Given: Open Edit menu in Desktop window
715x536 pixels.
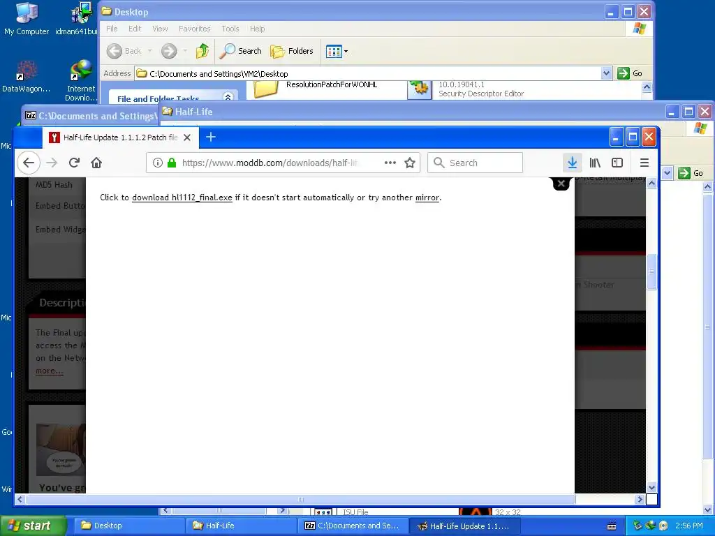Looking at the screenshot, I should (x=135, y=29).
